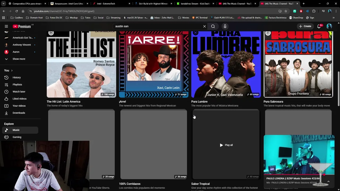Open the Sabor Tropical playlist title
Viewport: 340px width, 191px height.
(200, 184)
